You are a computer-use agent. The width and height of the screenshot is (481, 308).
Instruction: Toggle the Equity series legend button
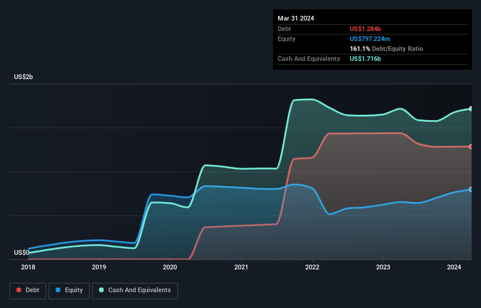(69, 290)
